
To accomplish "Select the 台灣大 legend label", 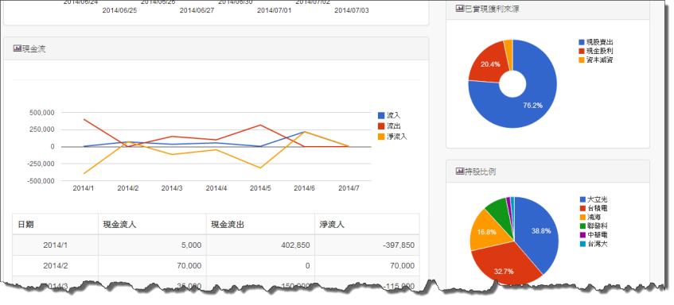I will tap(598, 244).
